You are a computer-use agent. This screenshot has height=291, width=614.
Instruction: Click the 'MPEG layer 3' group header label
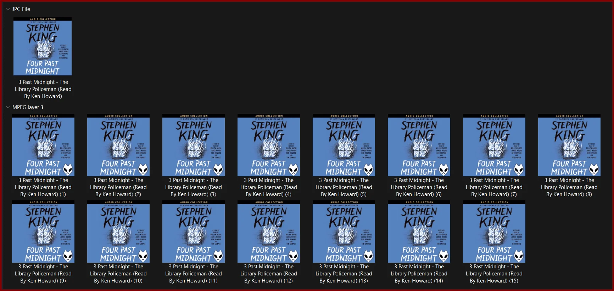coord(28,107)
